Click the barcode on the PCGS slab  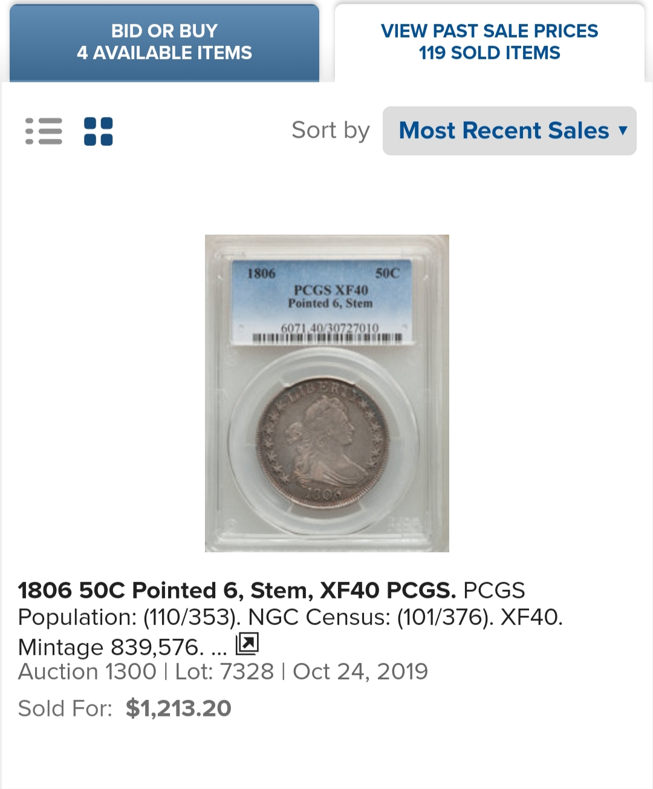[x=326, y=338]
